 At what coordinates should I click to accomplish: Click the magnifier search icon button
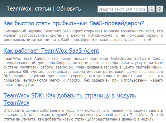coord(151,9)
